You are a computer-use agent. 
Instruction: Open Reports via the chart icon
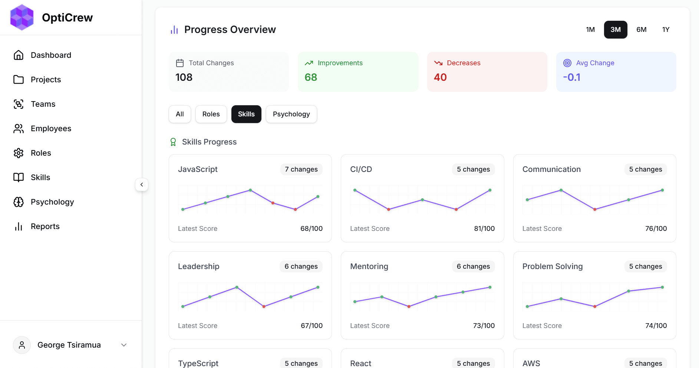point(19,226)
